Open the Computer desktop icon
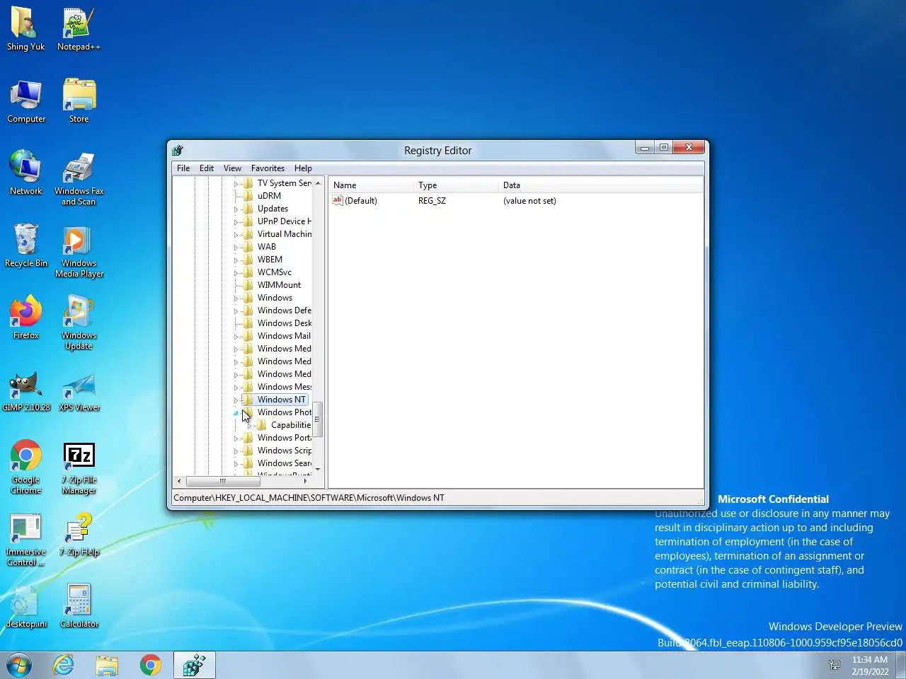906x679 pixels. click(26, 101)
